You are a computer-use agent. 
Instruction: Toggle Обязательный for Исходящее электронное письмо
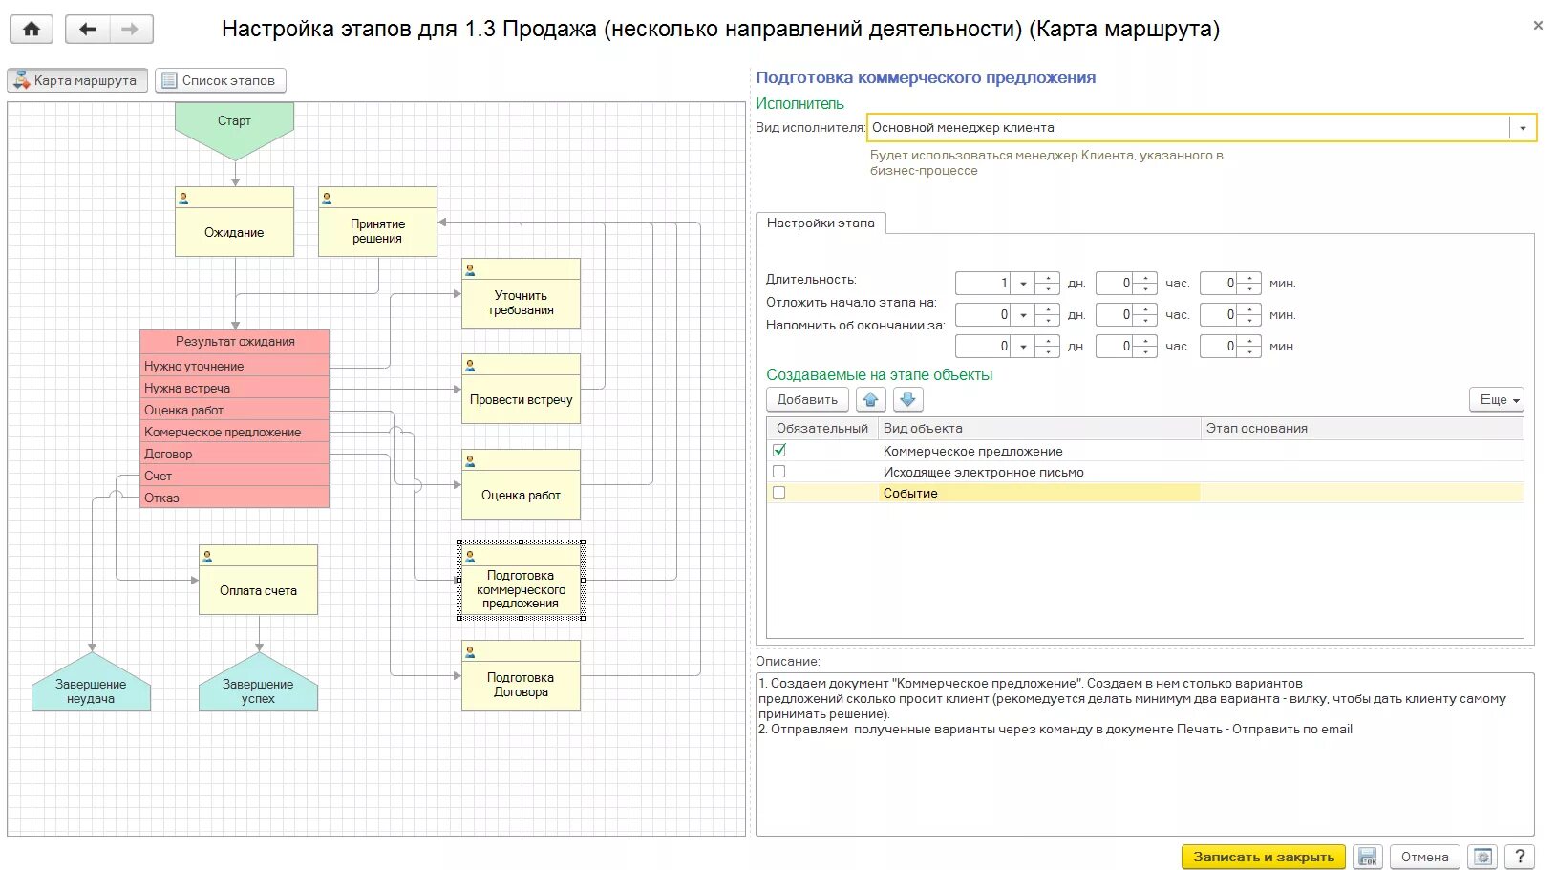[x=779, y=472]
